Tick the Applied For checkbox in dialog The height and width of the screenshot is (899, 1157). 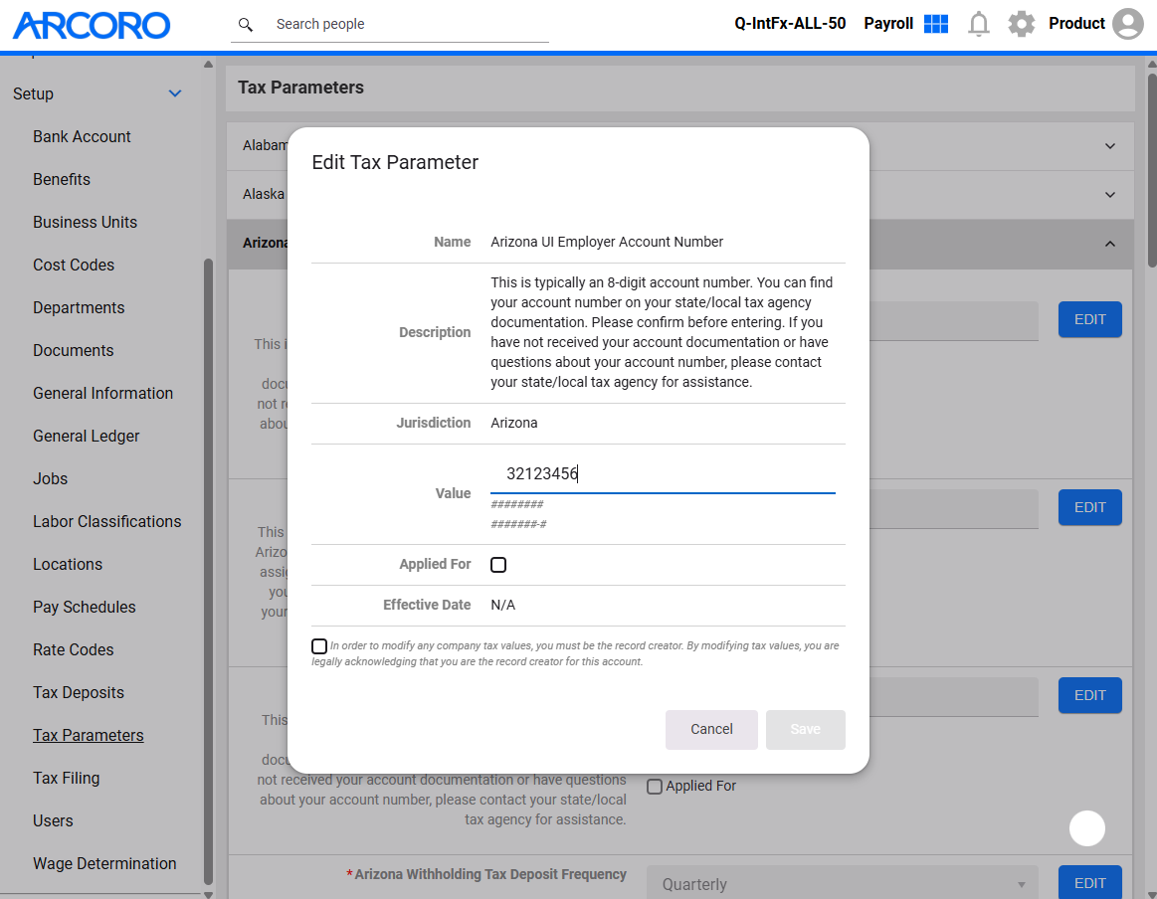click(x=498, y=565)
